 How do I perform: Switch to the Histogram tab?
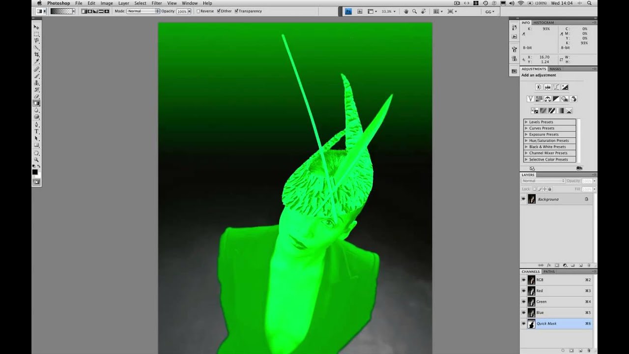click(x=543, y=23)
